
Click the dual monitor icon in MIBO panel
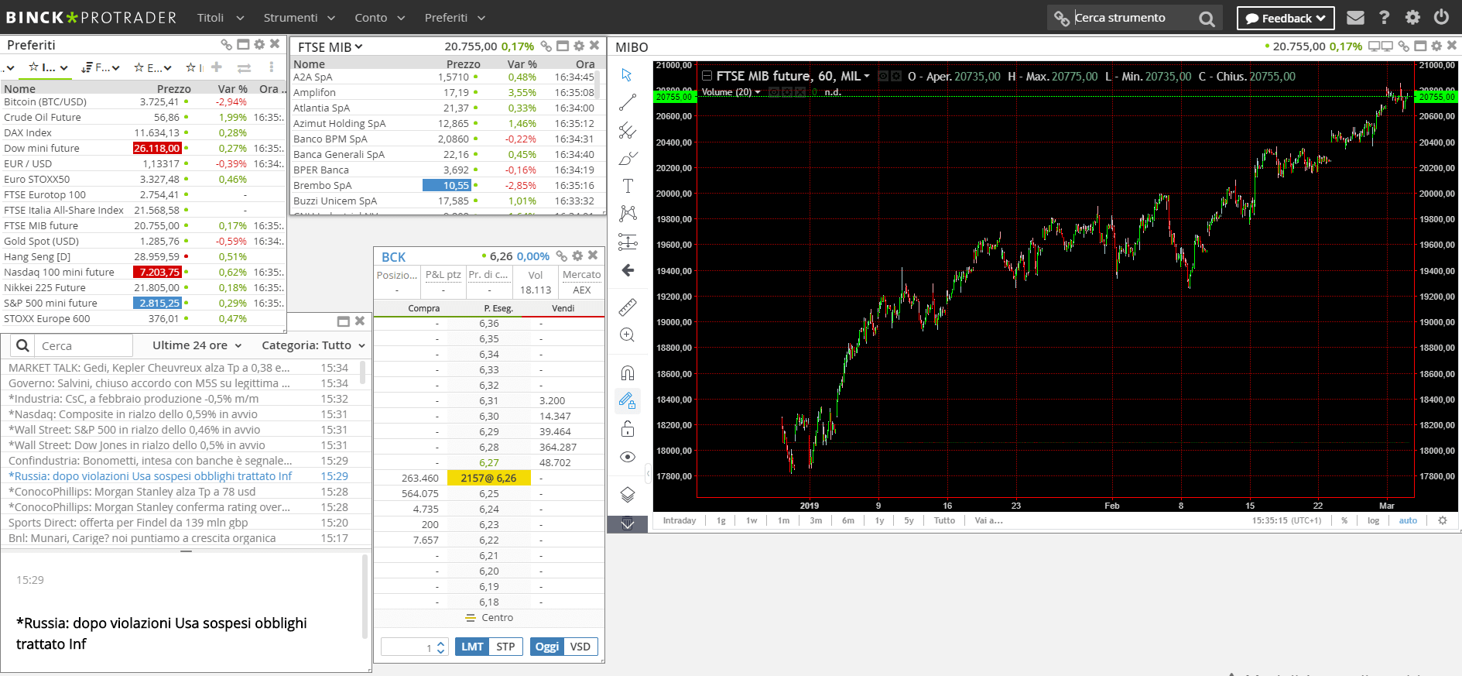(x=1381, y=46)
